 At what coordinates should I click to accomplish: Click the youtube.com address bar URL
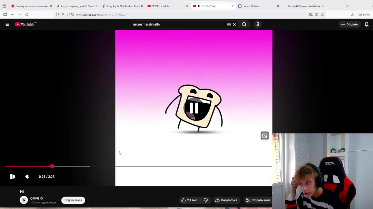(x=101, y=15)
